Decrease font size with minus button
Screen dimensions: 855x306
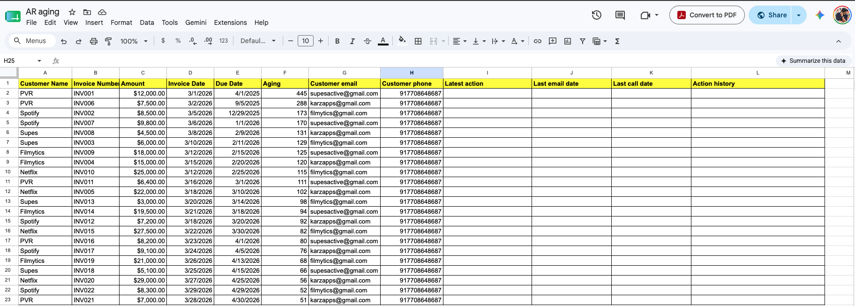(291, 41)
